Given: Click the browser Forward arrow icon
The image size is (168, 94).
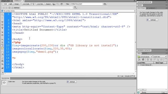Looking at the screenshot, I should [7, 8].
